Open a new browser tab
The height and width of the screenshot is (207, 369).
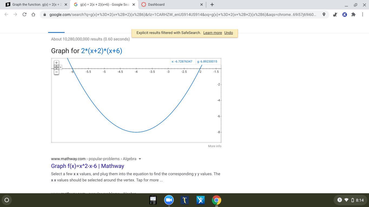(x=212, y=5)
